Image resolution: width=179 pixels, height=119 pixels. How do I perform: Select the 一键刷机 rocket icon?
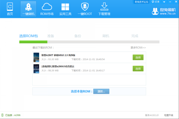[x=28, y=7]
